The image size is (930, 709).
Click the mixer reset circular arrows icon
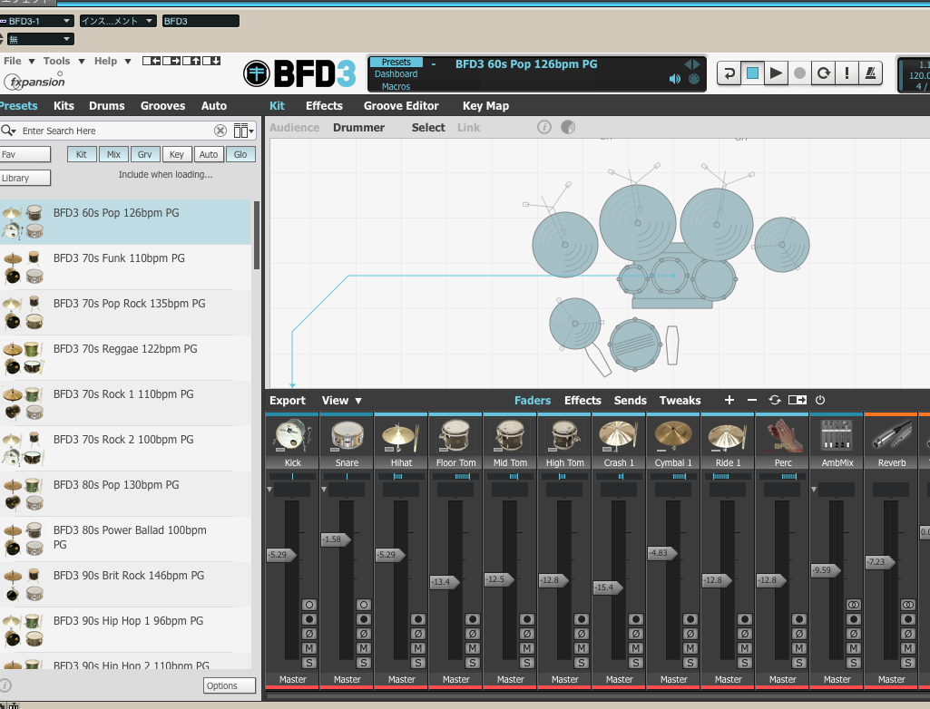[775, 400]
